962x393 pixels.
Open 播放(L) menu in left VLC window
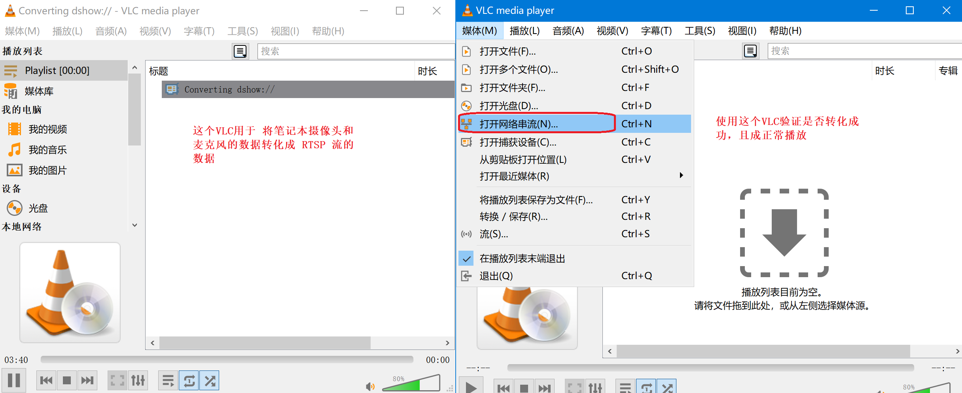click(x=67, y=31)
